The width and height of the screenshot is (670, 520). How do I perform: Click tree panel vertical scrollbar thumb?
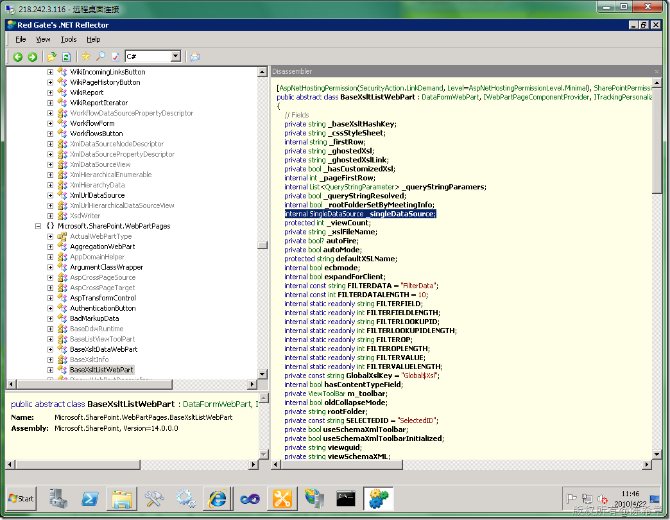click(262, 245)
